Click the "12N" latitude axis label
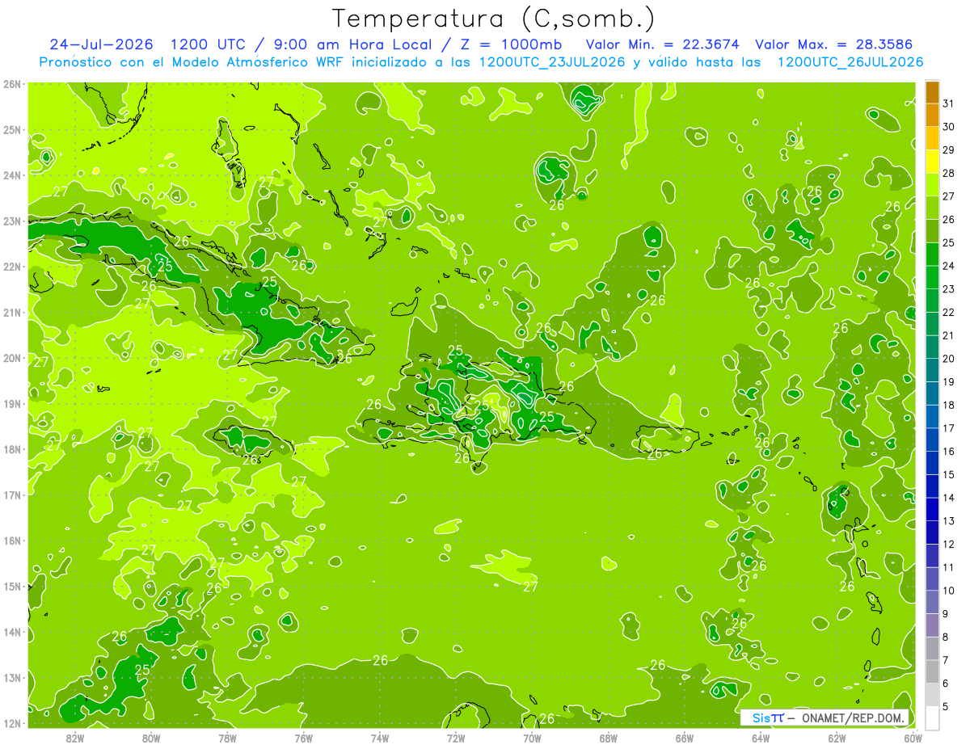Screen dimensions: 970x749 pos(12,723)
